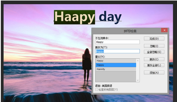
Task: Close the 拼写检查 dialog
Action: click(164, 30)
